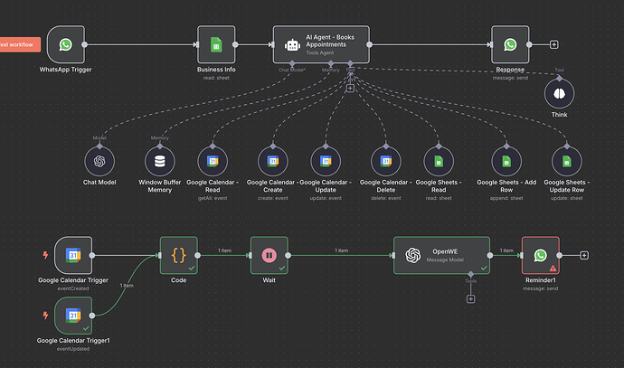The height and width of the screenshot is (368, 624).
Task: Add a tool under the AI Agent
Action: [x=350, y=89]
